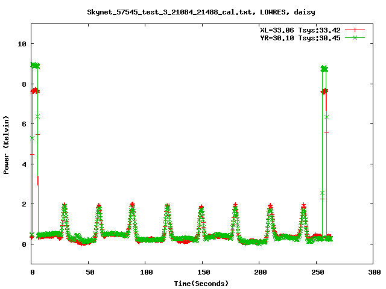Click the green calibration spike at start

[x=35, y=66]
